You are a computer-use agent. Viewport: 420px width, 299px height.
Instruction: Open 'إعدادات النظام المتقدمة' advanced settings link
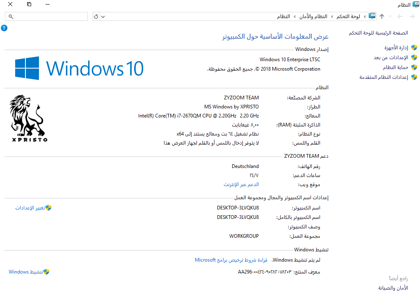pyautogui.click(x=384, y=77)
